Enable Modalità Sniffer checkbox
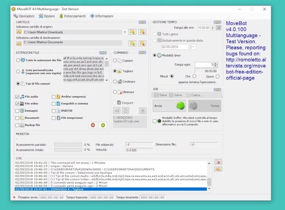The image size is (285, 210). tap(155, 121)
